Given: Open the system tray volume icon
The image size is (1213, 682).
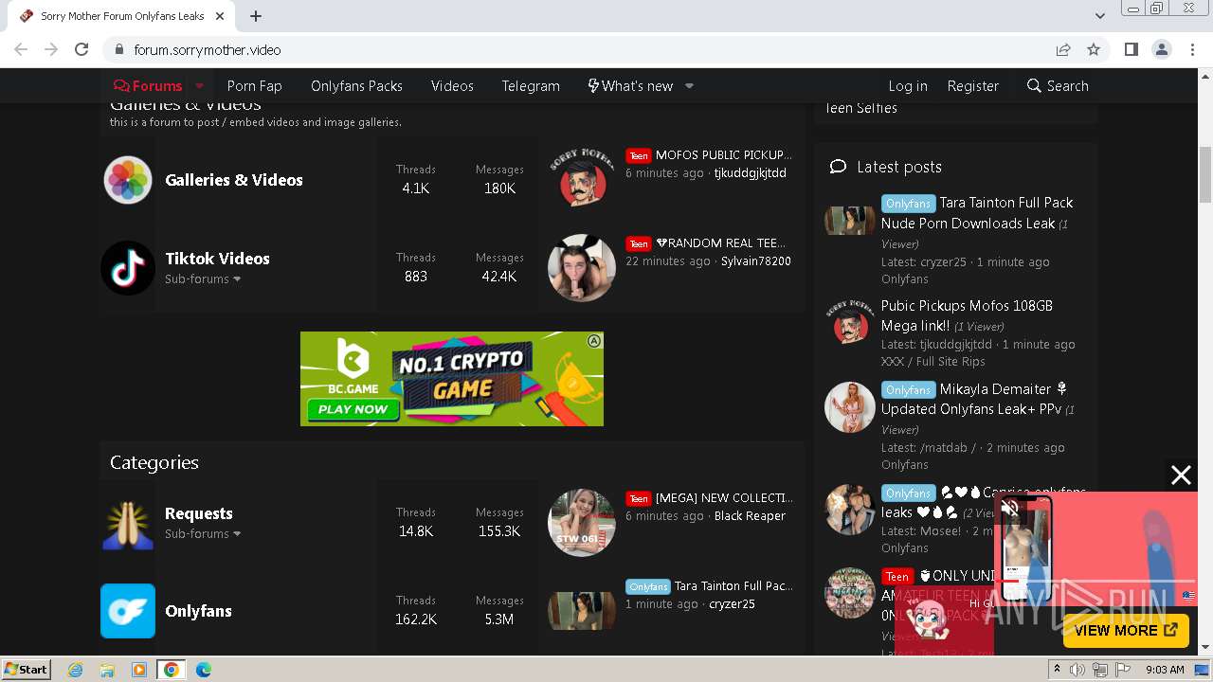Looking at the screenshot, I should coord(1077,670).
